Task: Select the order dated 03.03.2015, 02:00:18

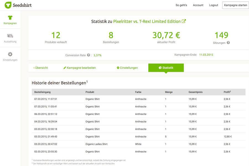Action: pos(139,129)
